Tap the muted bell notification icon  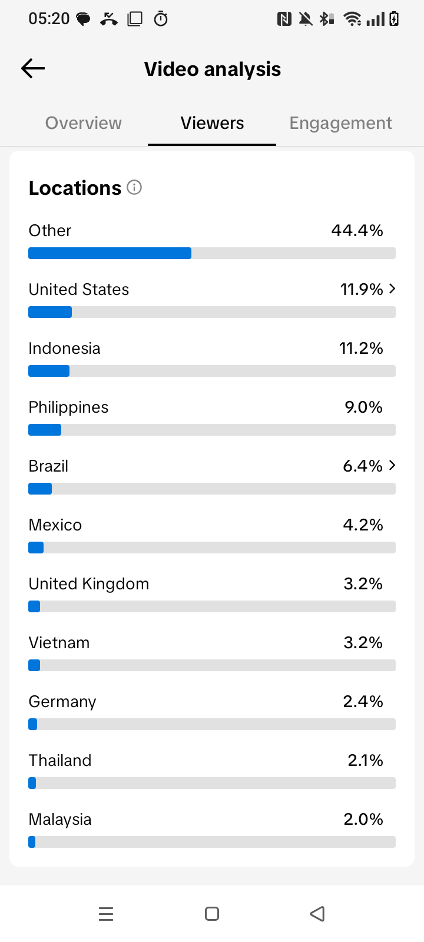point(306,19)
